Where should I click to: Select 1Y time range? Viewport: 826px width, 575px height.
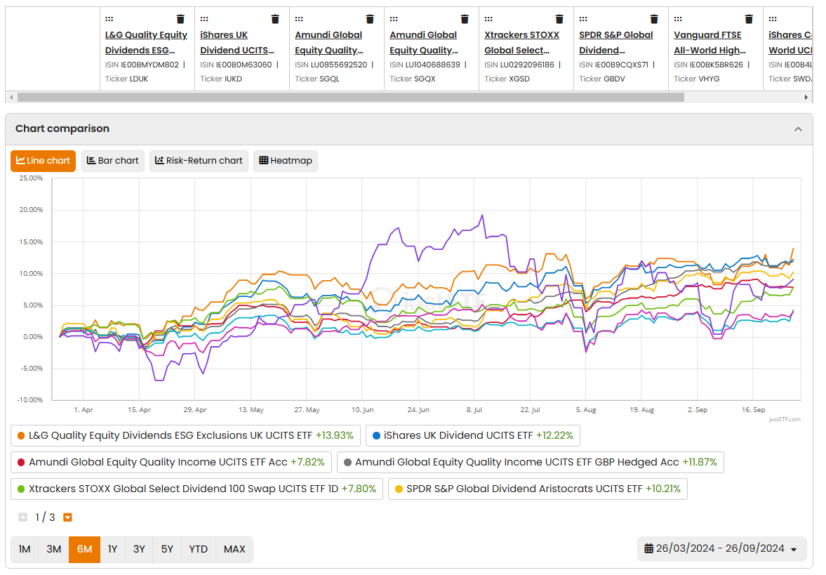coord(113,549)
